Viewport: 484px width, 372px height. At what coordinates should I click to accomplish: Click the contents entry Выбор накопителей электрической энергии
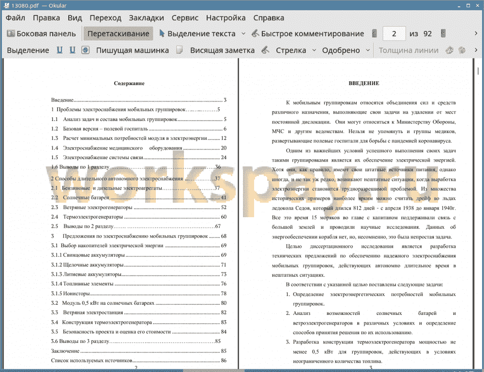pos(139,246)
